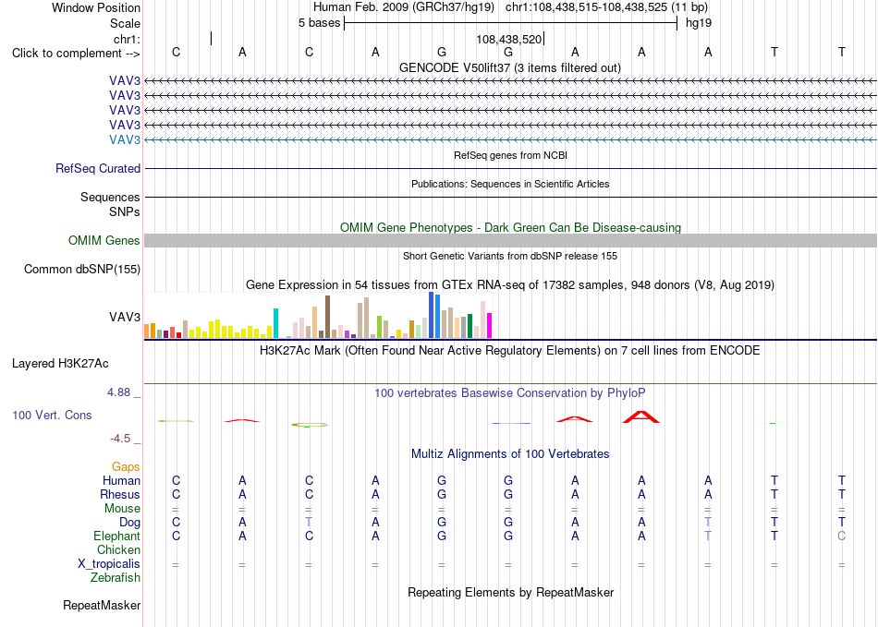Click the chr1: base position label
This screenshot has width=878, height=627.
tap(128, 39)
